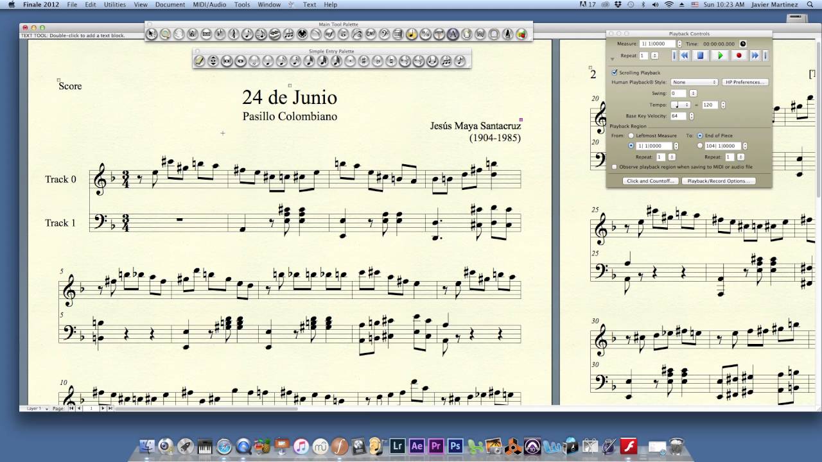Open the Human Playback Style dropdown
This screenshot has height=462, width=822.
click(x=694, y=82)
